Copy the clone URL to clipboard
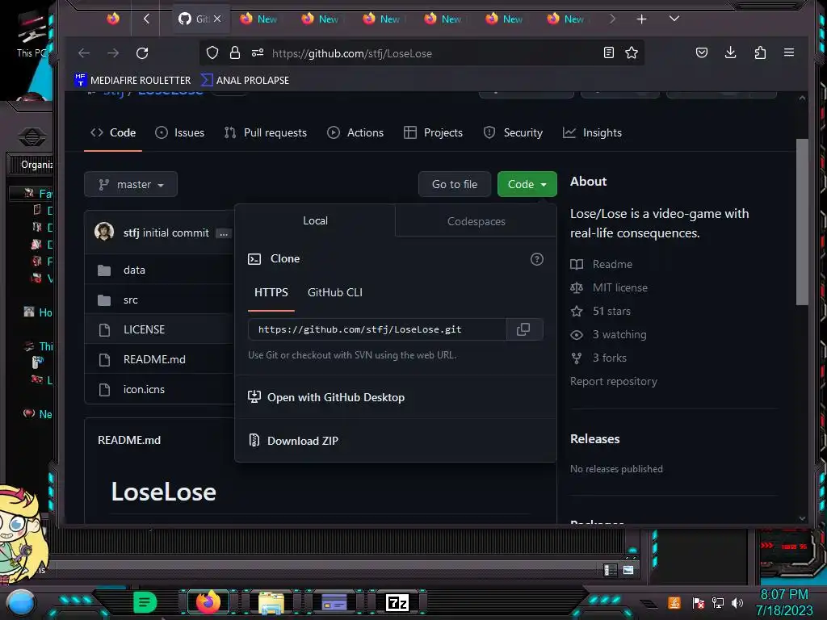This screenshot has width=827, height=620. click(x=523, y=329)
